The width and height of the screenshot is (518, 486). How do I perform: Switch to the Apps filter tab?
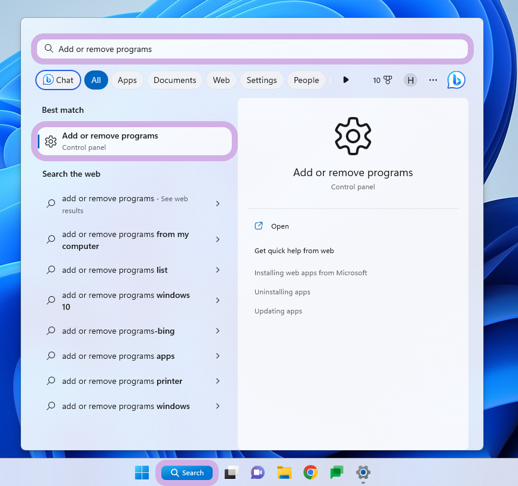127,80
